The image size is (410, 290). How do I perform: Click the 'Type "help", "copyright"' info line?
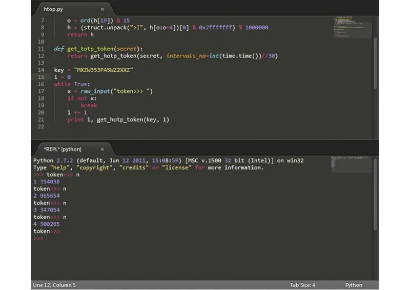pos(149,167)
